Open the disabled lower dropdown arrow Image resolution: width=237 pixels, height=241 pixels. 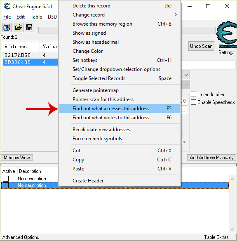pyautogui.click(x=186, y=85)
